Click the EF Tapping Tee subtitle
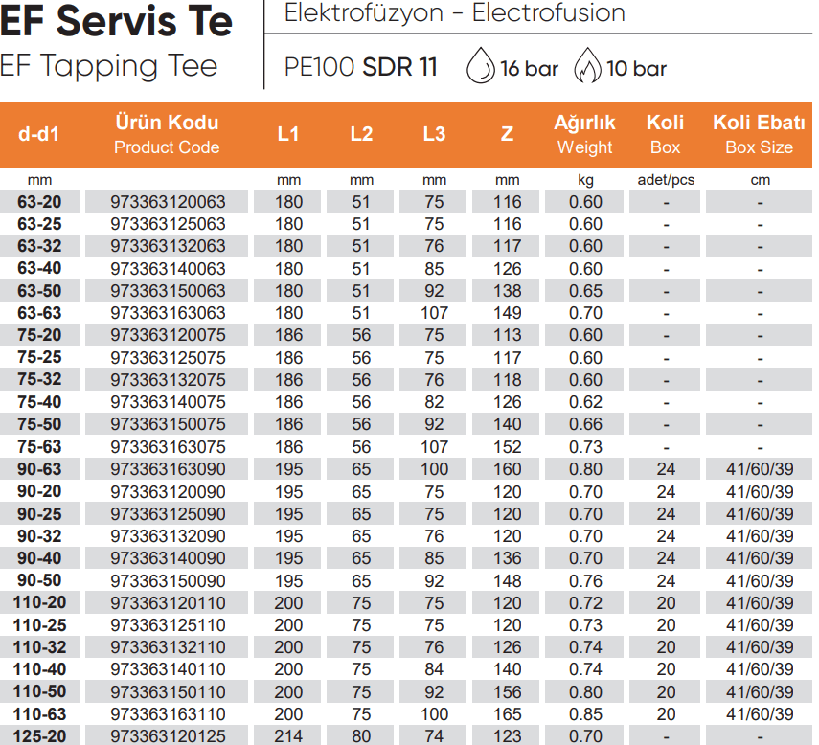The height and width of the screenshot is (745, 819). [x=108, y=66]
